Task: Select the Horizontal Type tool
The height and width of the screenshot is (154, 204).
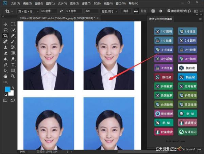Action: tap(13, 64)
